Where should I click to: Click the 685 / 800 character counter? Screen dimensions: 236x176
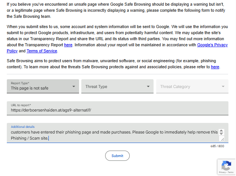pyautogui.click(x=217, y=146)
